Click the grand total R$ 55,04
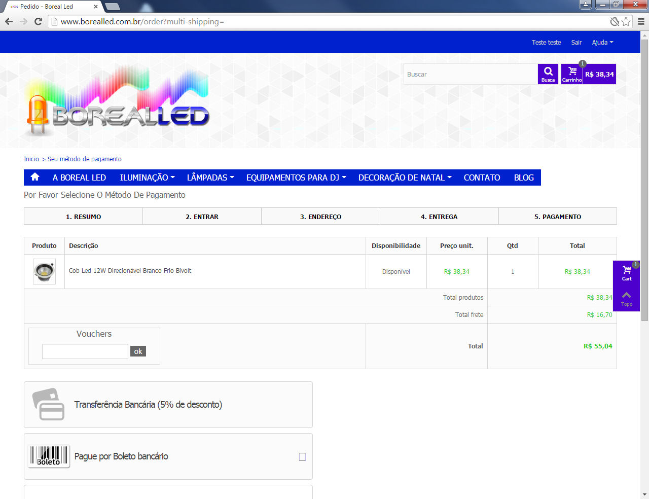Viewport: 649px width, 499px height. pyautogui.click(x=598, y=346)
